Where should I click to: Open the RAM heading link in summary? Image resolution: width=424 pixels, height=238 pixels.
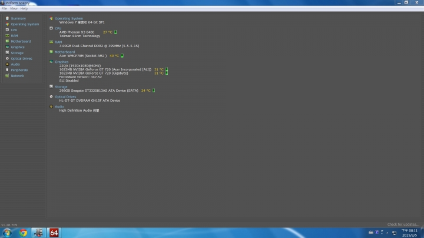pyautogui.click(x=58, y=42)
